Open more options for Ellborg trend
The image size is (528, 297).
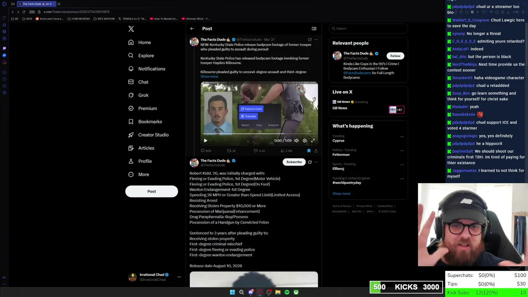(402, 165)
